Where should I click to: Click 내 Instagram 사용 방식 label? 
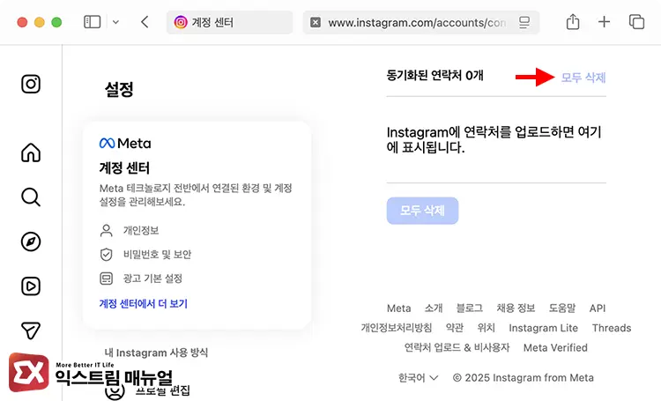[156, 353]
